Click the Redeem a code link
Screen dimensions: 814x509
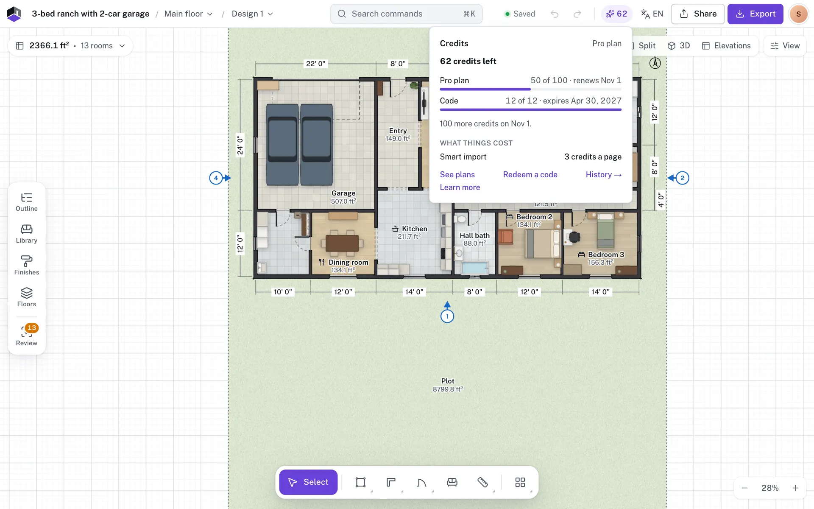530,174
